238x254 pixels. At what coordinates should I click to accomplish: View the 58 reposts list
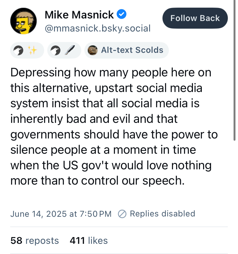point(35,241)
